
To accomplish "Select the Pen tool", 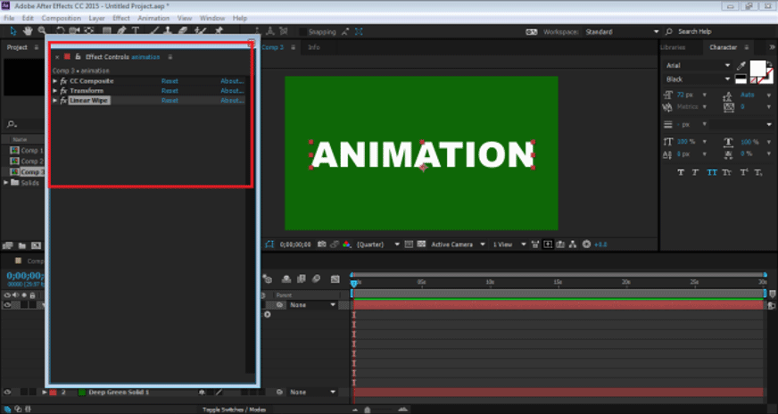I will 121,30.
